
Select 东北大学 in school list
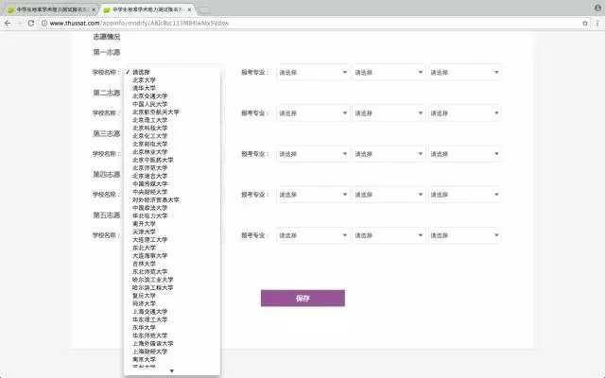coord(172,248)
